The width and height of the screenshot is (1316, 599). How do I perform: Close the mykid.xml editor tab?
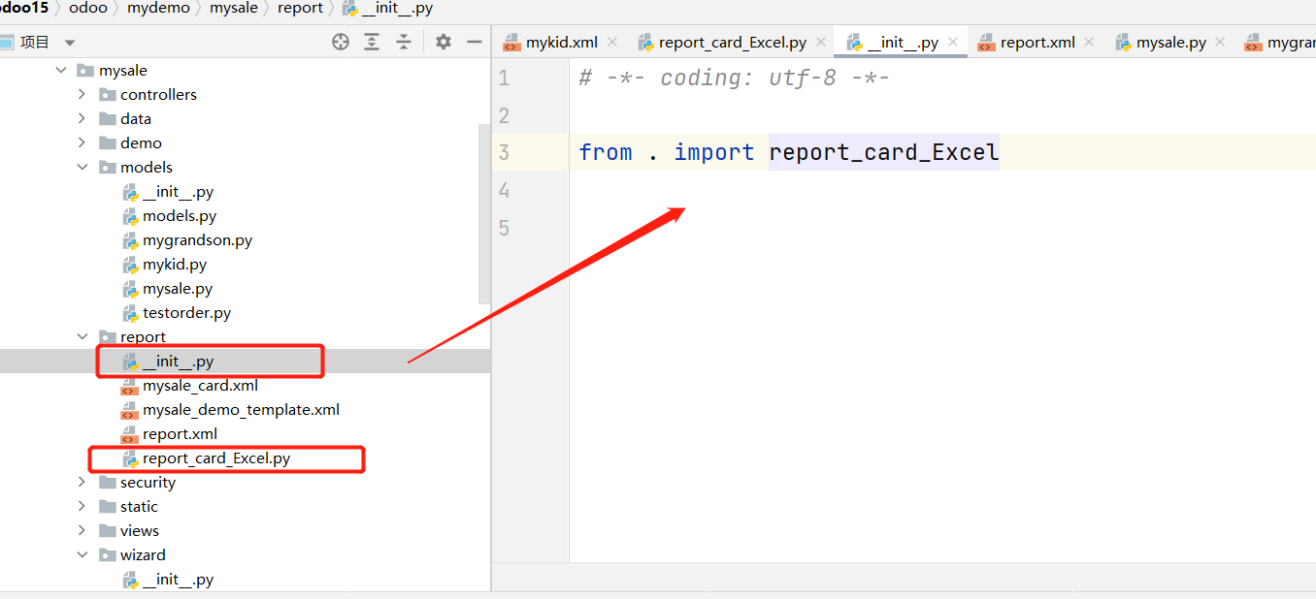tap(610, 42)
